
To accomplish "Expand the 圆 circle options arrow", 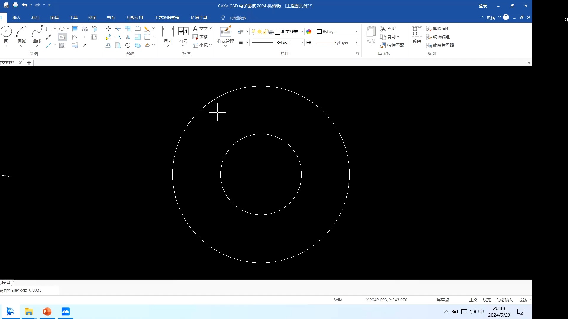I will 6,46.
